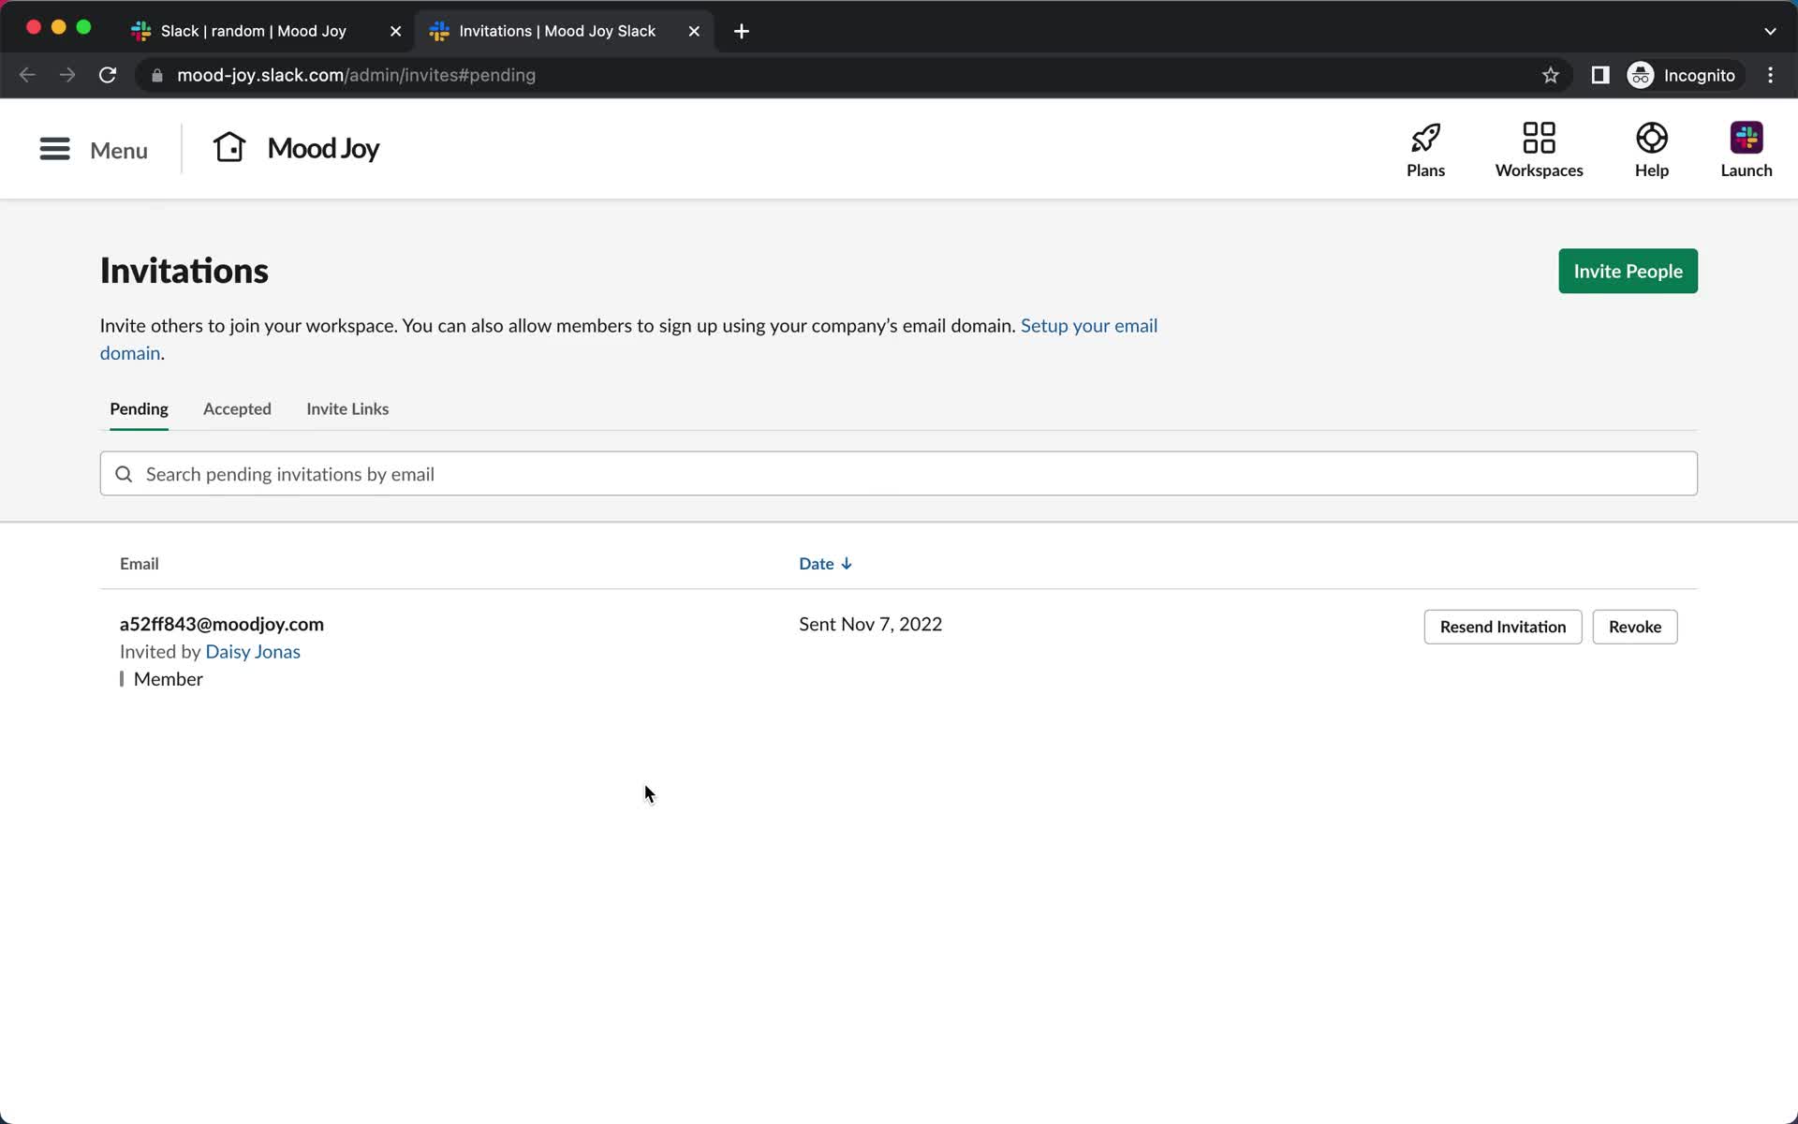
Task: Open Workspaces from top navigation
Action: pos(1540,148)
